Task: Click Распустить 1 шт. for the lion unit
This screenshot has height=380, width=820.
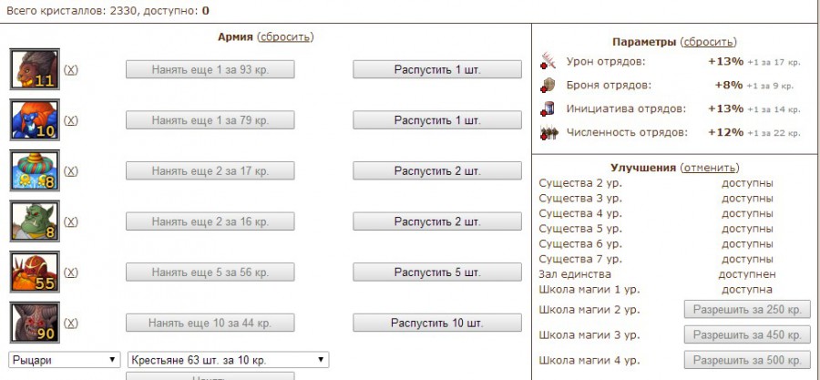Action: tap(437, 69)
